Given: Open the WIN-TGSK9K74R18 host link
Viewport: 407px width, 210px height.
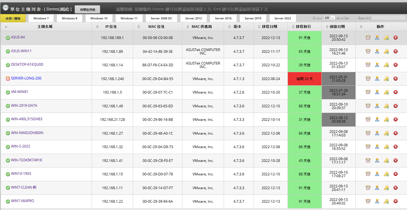Looking at the screenshot, I should pyautogui.click(x=26, y=160).
